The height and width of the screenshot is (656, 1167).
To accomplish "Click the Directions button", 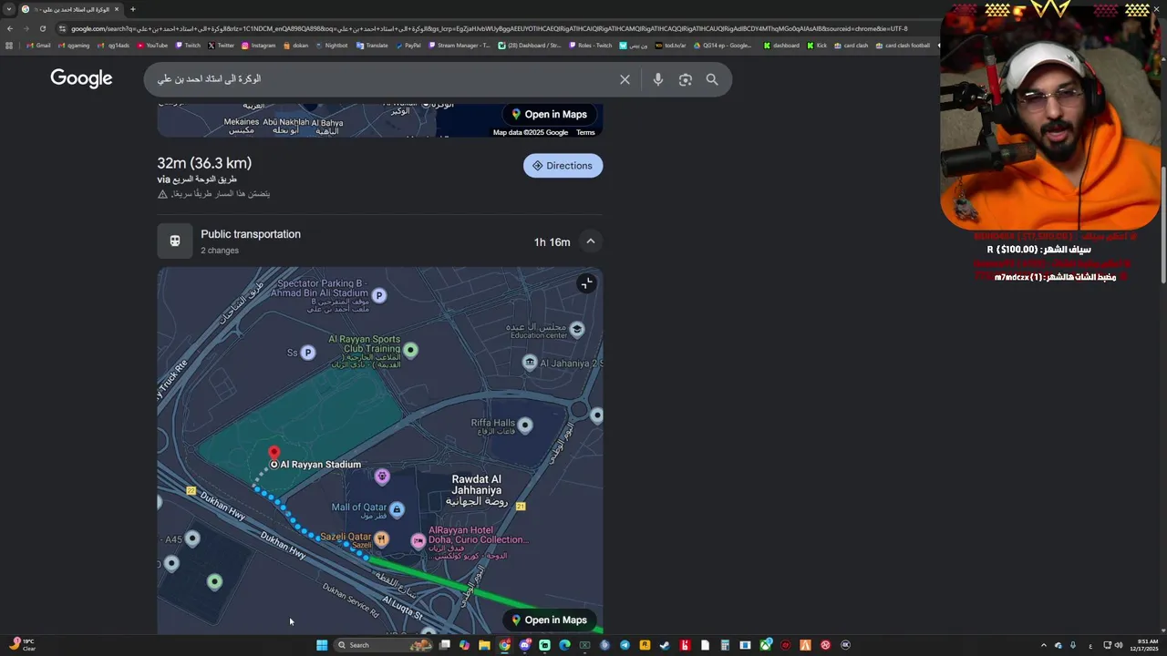I will click(563, 166).
